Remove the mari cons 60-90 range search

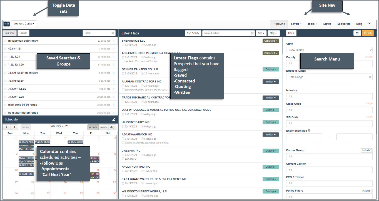pyautogui.click(x=5, y=105)
